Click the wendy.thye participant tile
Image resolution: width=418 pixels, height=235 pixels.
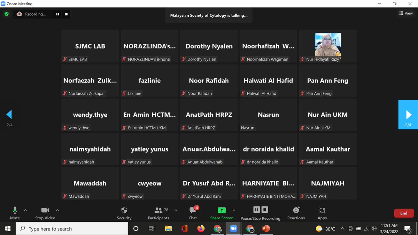[x=90, y=115]
